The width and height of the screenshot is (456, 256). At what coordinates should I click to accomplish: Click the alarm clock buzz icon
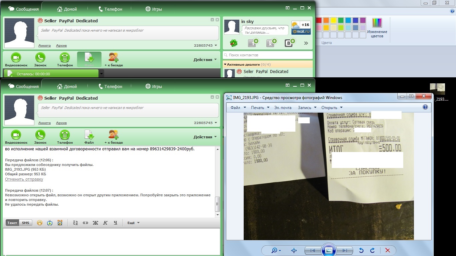[60, 223]
